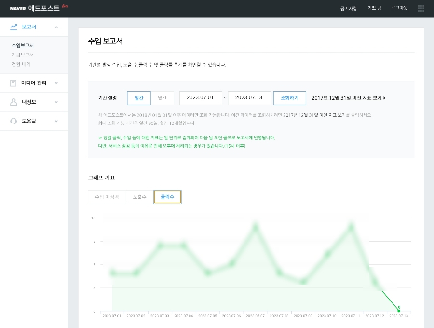Open 전환 내역 in the sidebar
The width and height of the screenshot is (434, 328).
pyautogui.click(x=21, y=64)
